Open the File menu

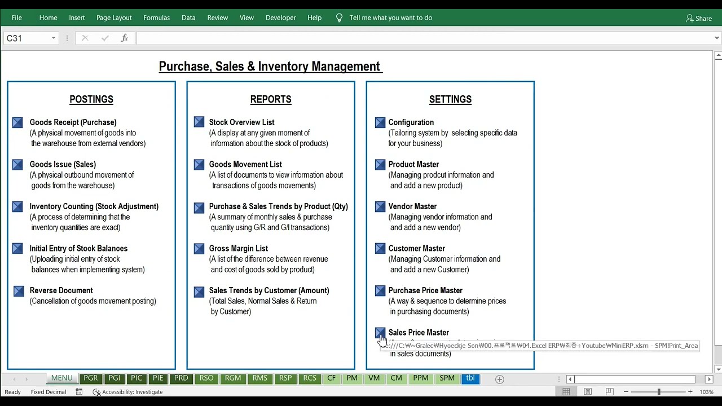pos(17,17)
